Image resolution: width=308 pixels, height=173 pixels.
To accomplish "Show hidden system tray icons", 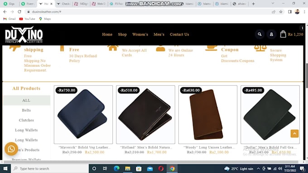I will (258, 168).
